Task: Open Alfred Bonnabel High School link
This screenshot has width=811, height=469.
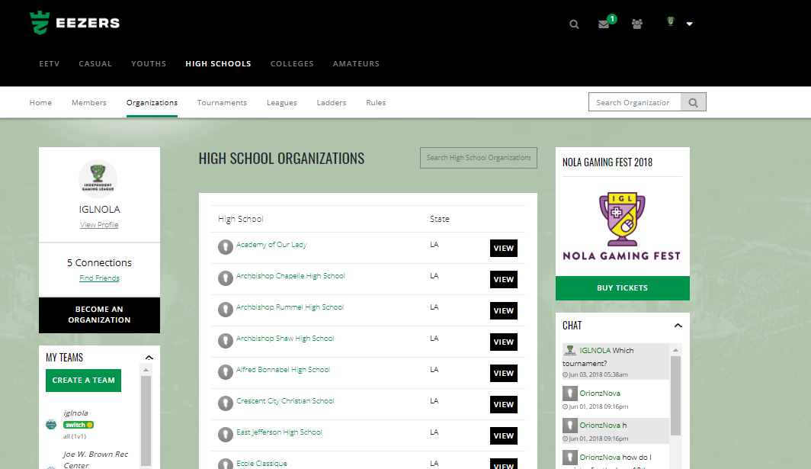Action: coord(283,370)
